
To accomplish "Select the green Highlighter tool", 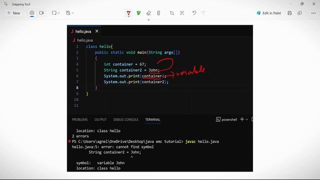I will tap(138, 13).
